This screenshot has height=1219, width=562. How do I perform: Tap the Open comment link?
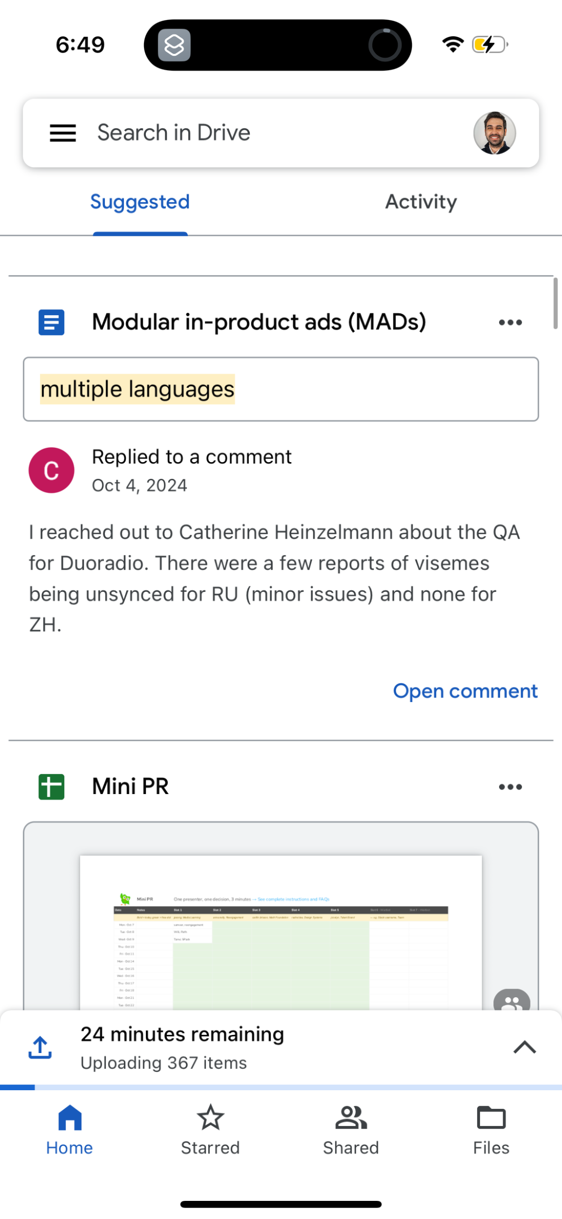(x=465, y=691)
